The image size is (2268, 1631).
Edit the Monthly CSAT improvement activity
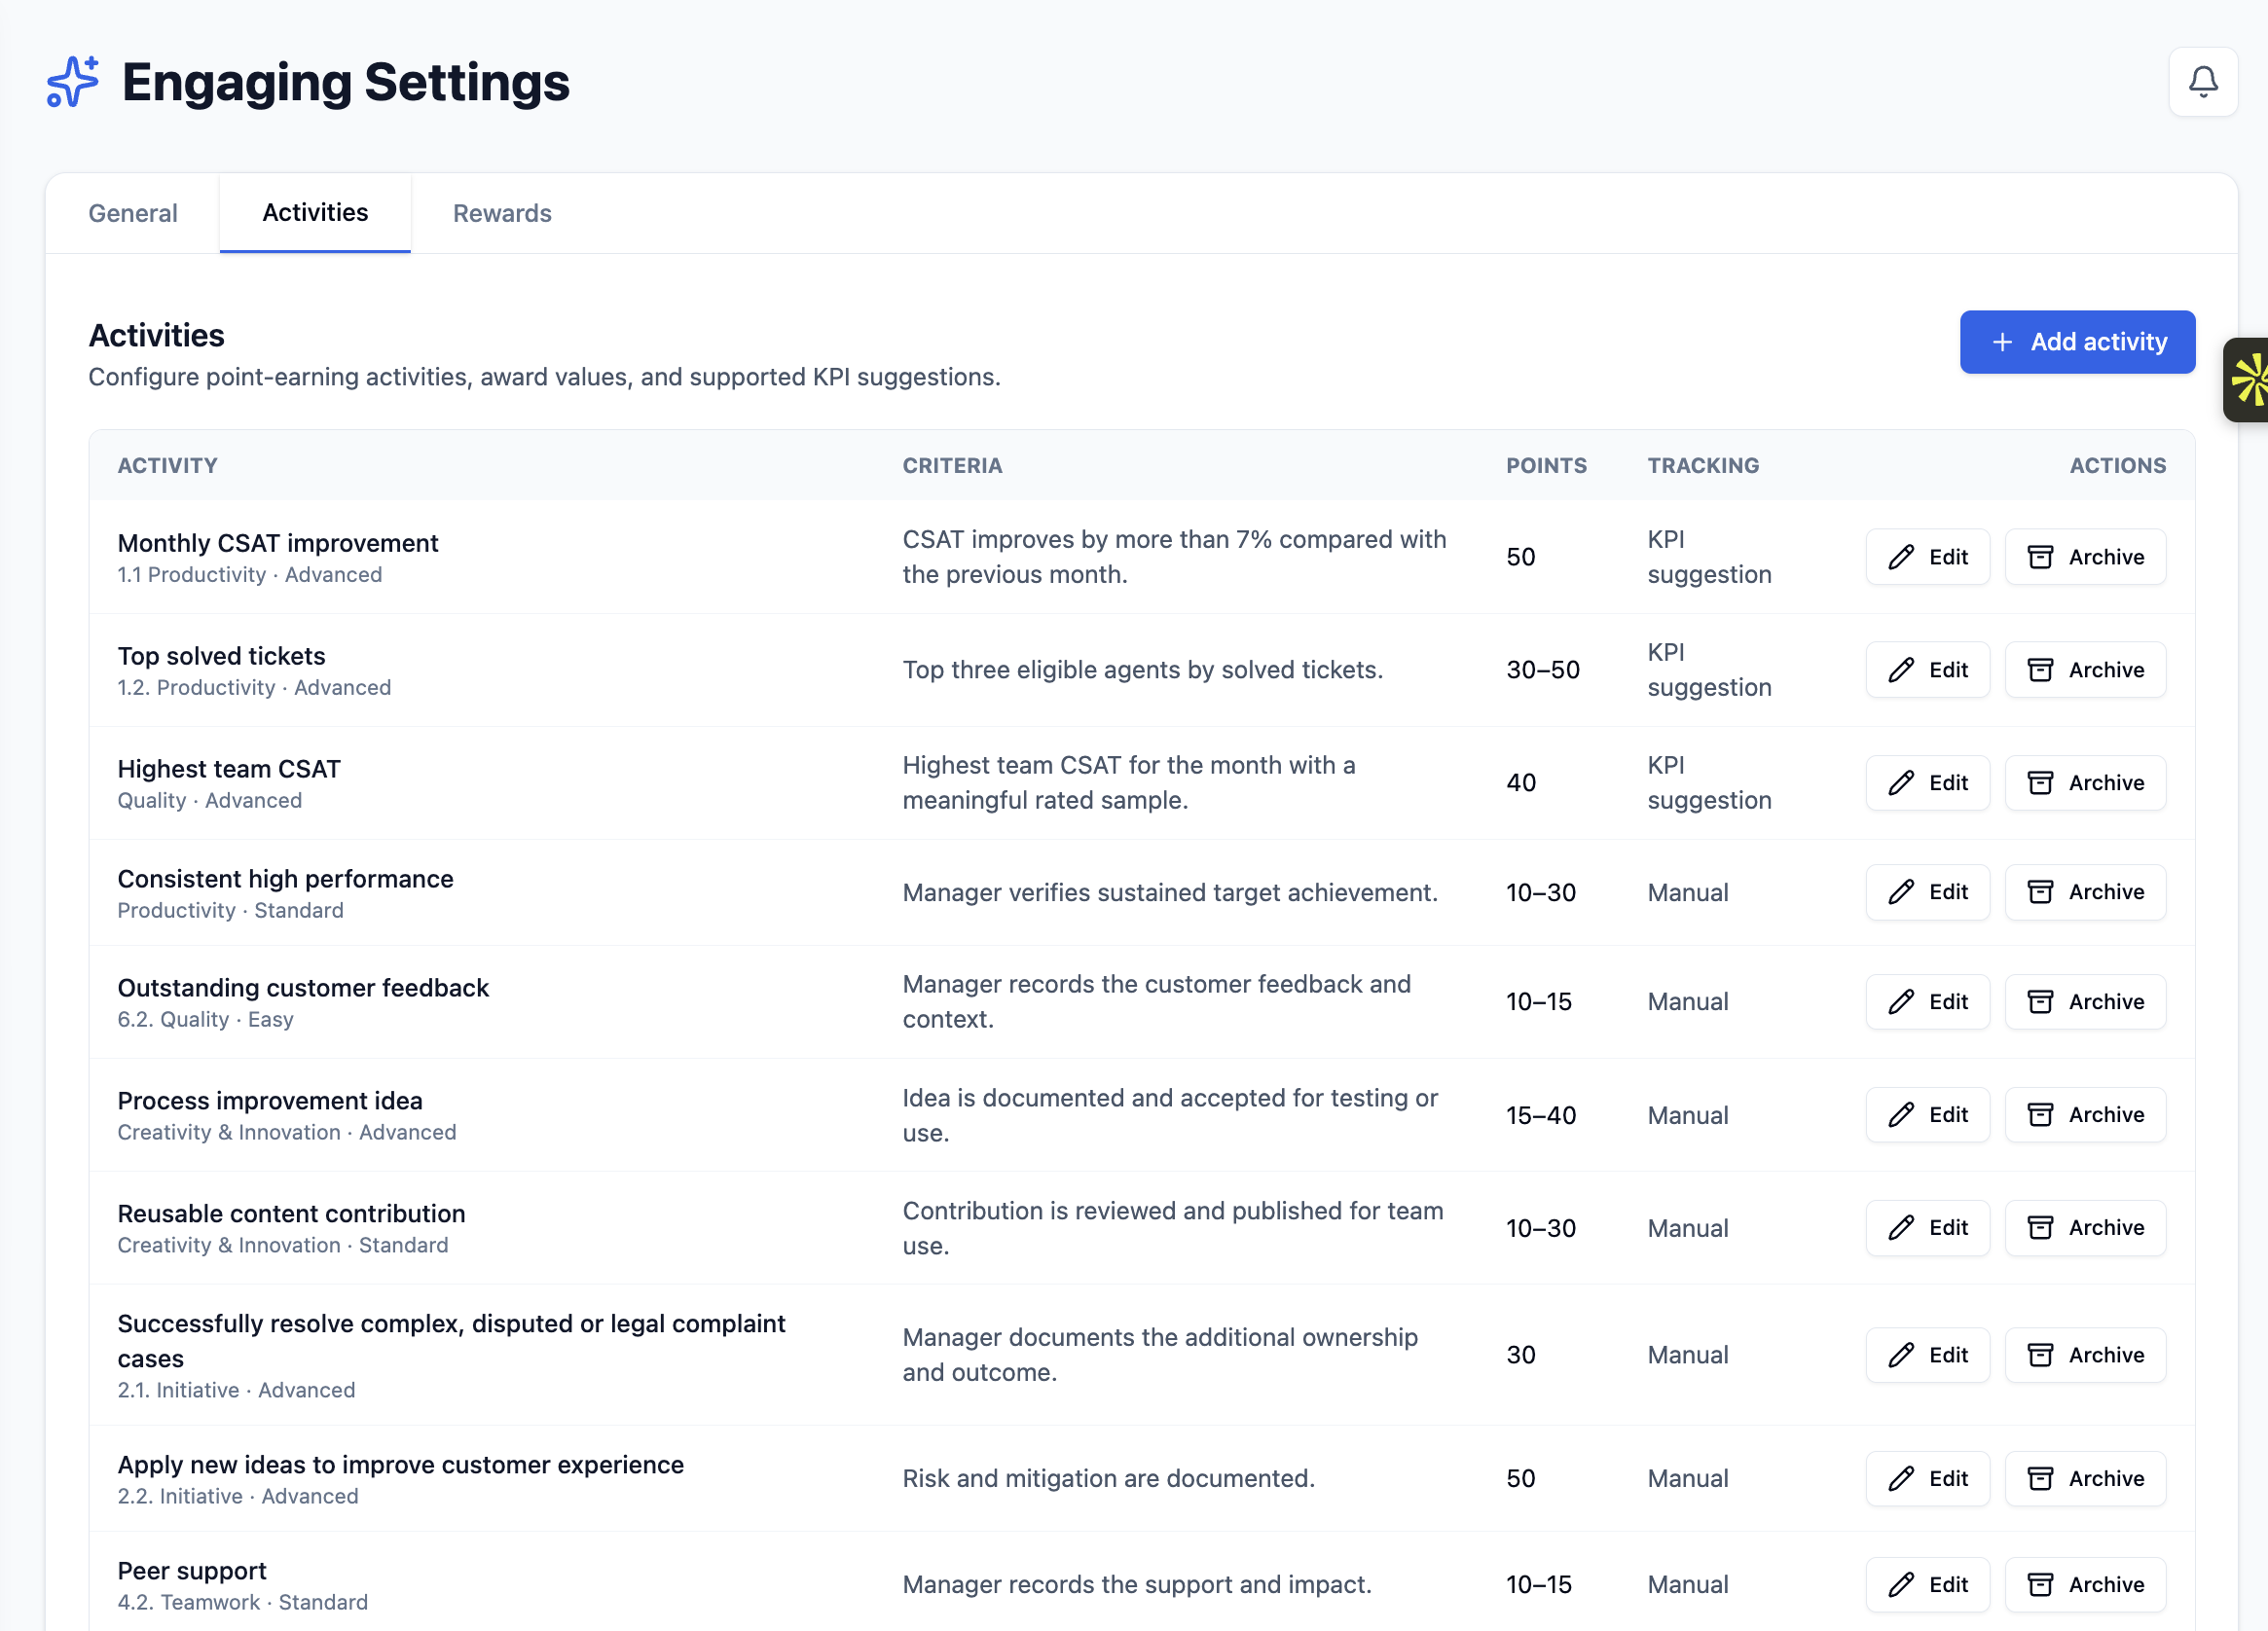click(x=1927, y=557)
